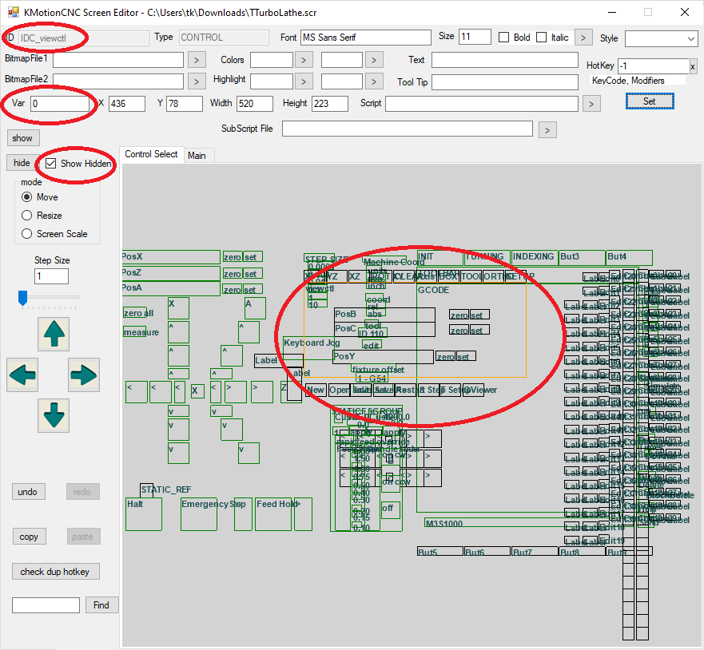The height and width of the screenshot is (650, 704).
Task: Open the Highlight color picker arrow
Action: click(x=304, y=81)
